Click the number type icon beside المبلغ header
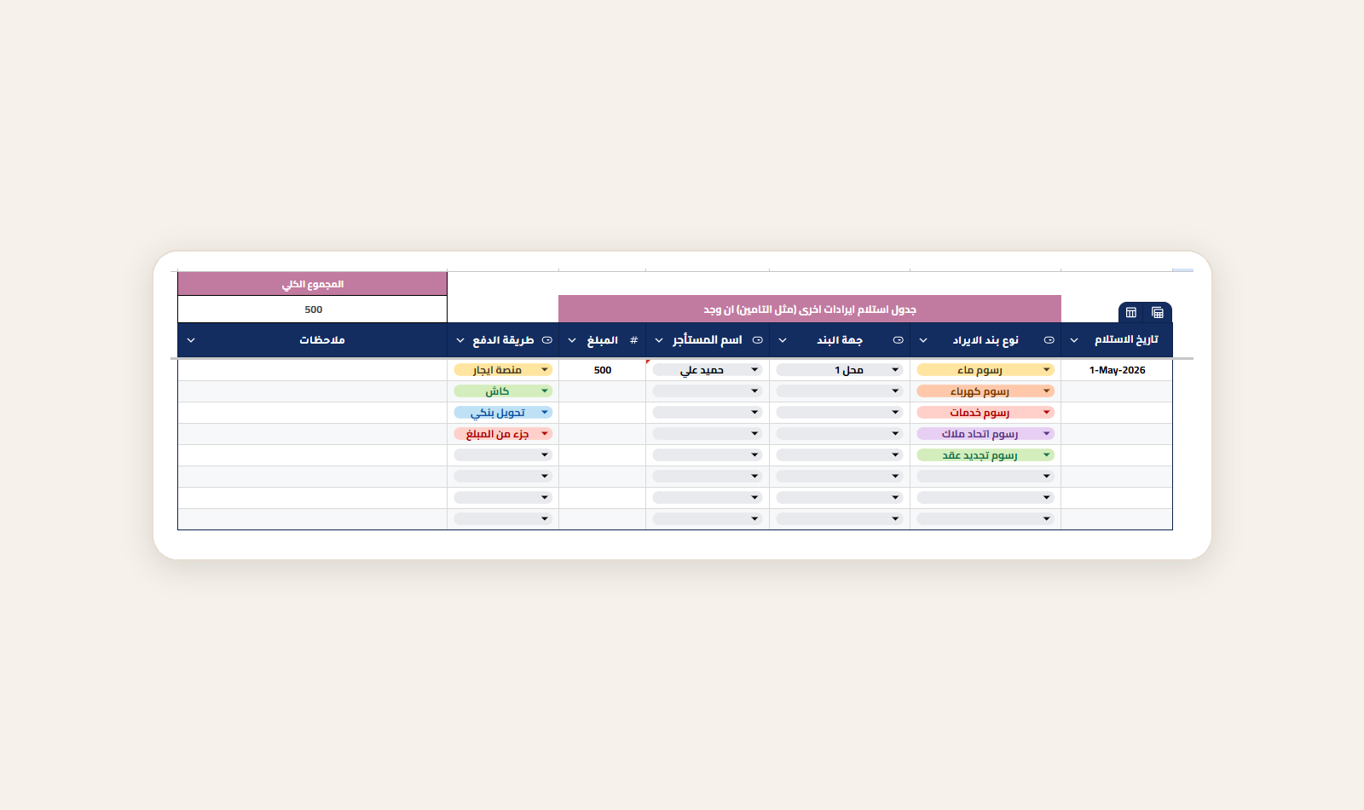Viewport: 1364px width, 810px height. (633, 340)
